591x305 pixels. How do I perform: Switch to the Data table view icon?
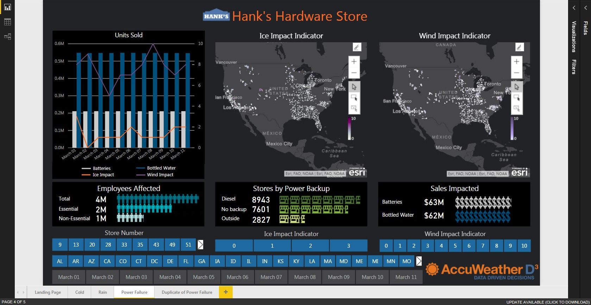(7, 22)
